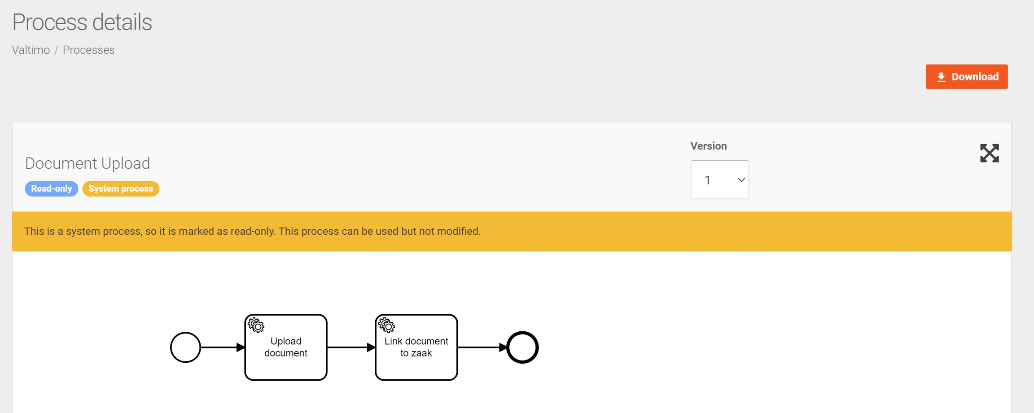Go to Valtimo in the breadcrumb
Image resolution: width=1034 pixels, height=413 pixels.
31,50
